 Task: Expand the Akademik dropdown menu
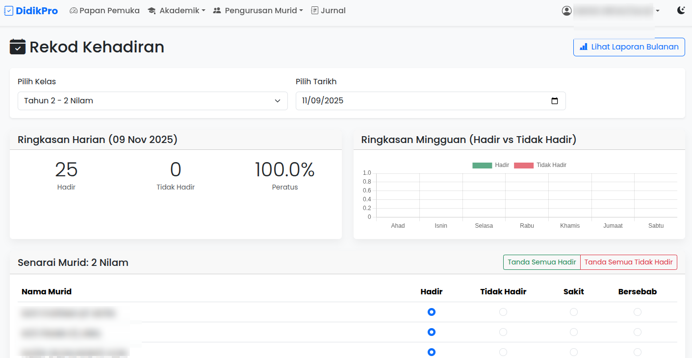(x=177, y=10)
